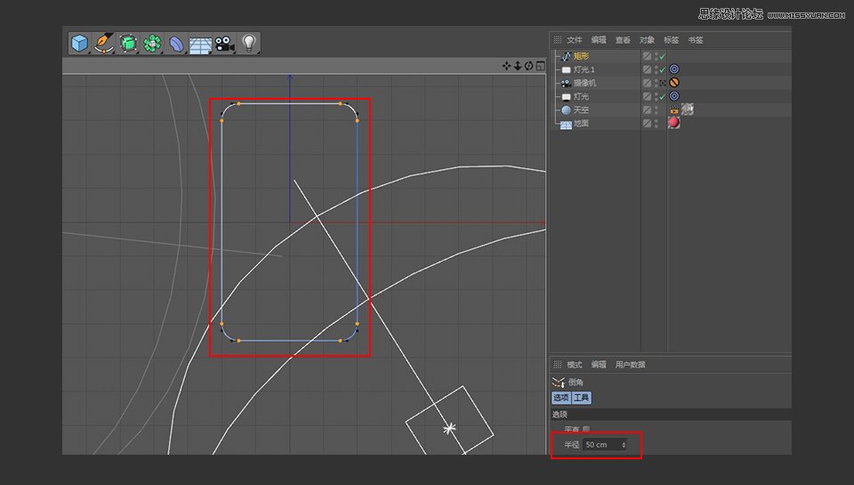
Task: Select the spline Pen tool
Action: 103,44
